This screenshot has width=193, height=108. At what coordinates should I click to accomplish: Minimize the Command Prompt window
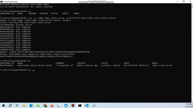pos(177,1)
